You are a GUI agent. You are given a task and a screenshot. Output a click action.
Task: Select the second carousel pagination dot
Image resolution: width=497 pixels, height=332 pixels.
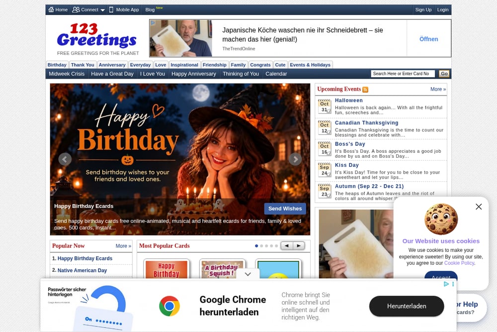point(261,246)
